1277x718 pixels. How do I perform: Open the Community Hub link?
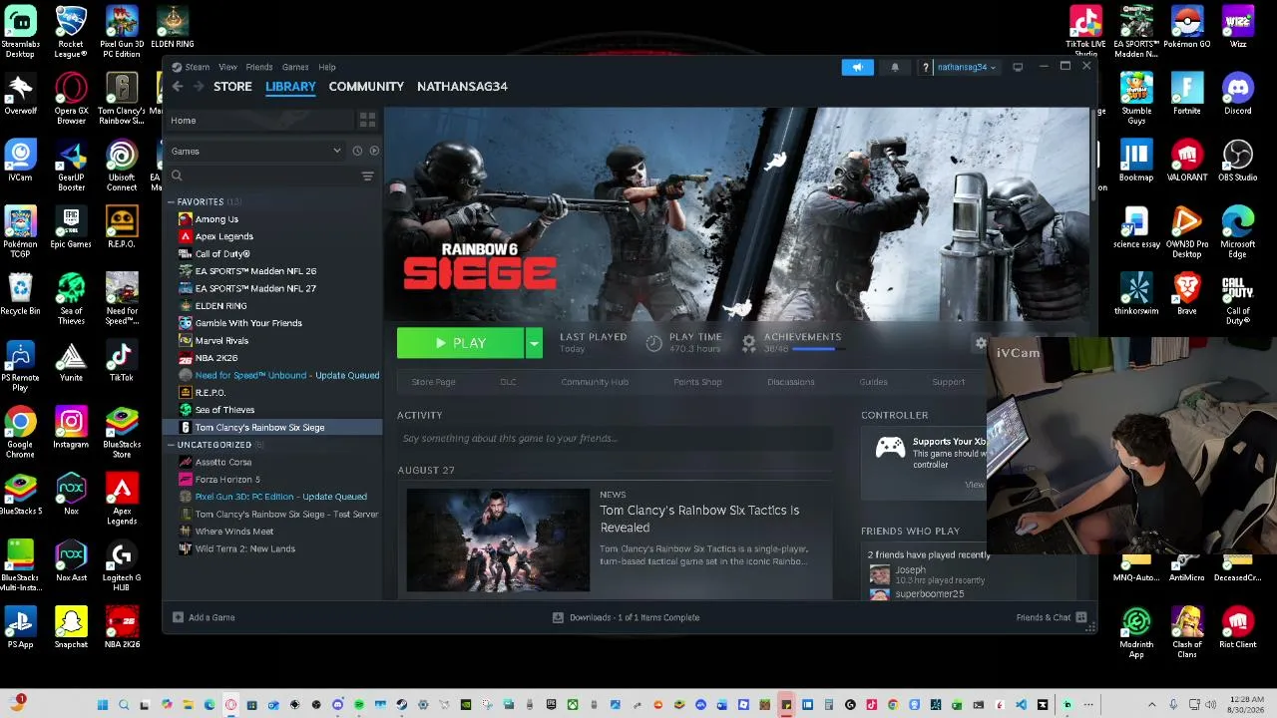click(595, 382)
